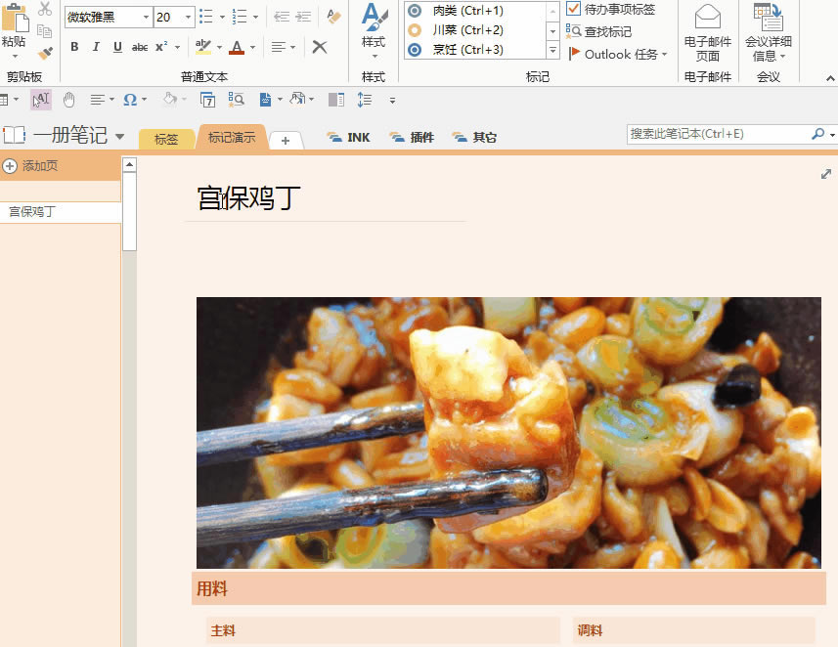Open the font size dropdown

(188, 17)
